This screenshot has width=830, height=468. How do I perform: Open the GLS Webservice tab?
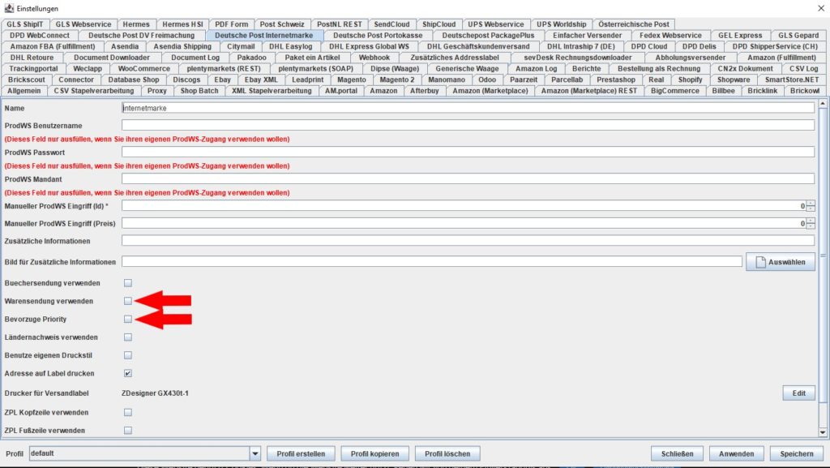(83, 24)
